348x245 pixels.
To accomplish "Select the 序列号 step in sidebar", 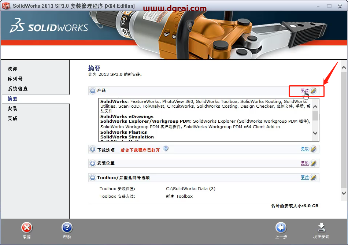I will [15, 79].
